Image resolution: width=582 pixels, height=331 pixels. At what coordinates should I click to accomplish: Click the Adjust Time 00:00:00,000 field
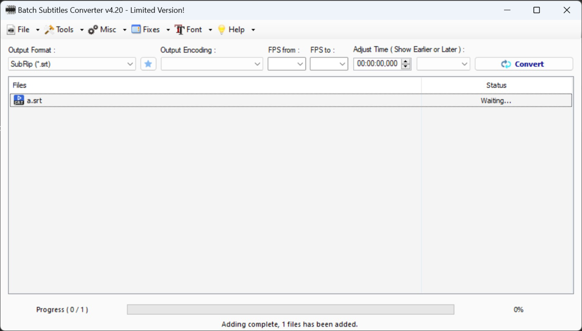click(377, 64)
